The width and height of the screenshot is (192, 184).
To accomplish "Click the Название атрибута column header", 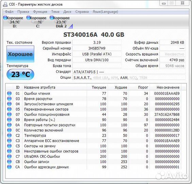I will [x=54, y=87].
